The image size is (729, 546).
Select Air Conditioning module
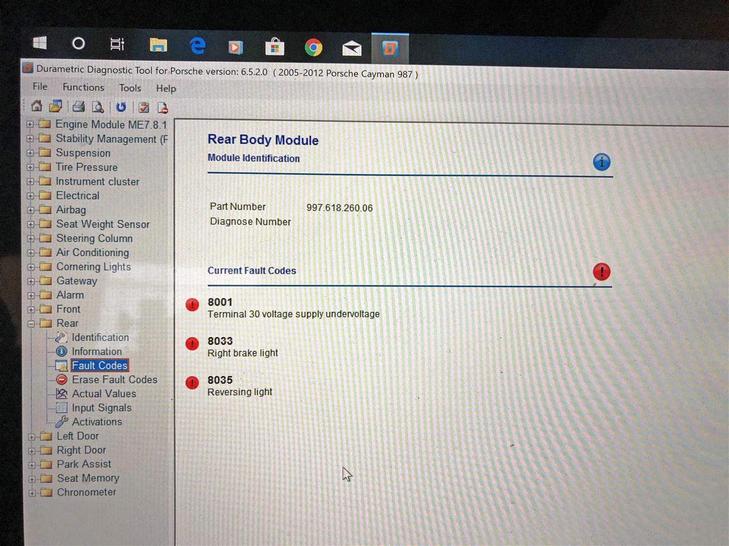(x=92, y=253)
